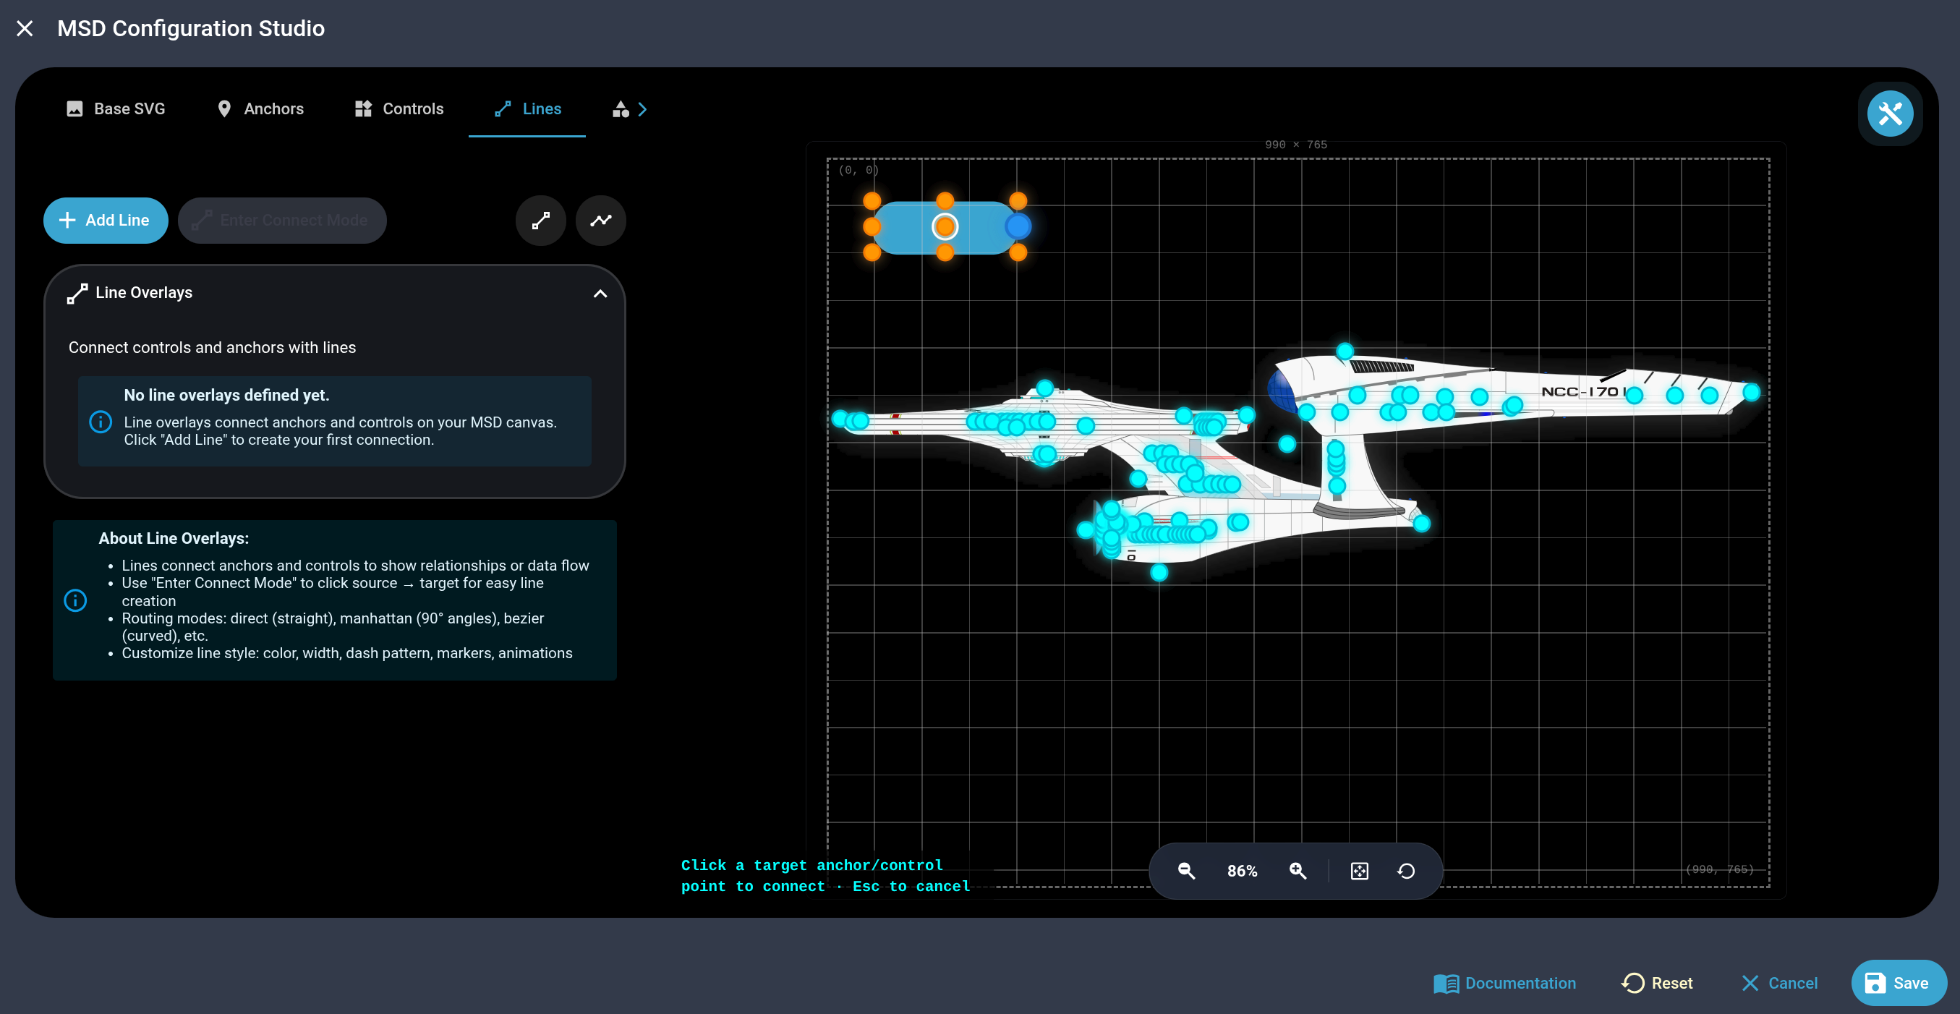
Task: Click the anchor at the nacelle's far-right tip
Action: point(1752,392)
